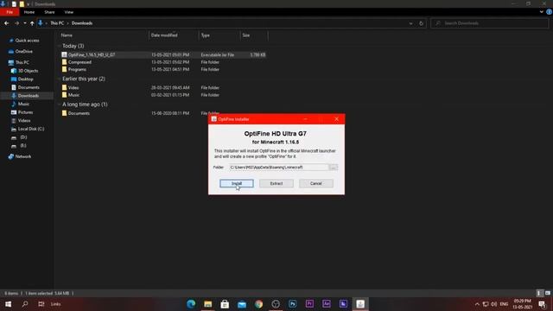This screenshot has height=311, width=553.
Task: Close the OptiFine Installer dialog
Action: click(x=336, y=119)
